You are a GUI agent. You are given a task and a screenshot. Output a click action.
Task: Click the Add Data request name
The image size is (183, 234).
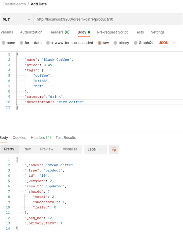[39, 4]
